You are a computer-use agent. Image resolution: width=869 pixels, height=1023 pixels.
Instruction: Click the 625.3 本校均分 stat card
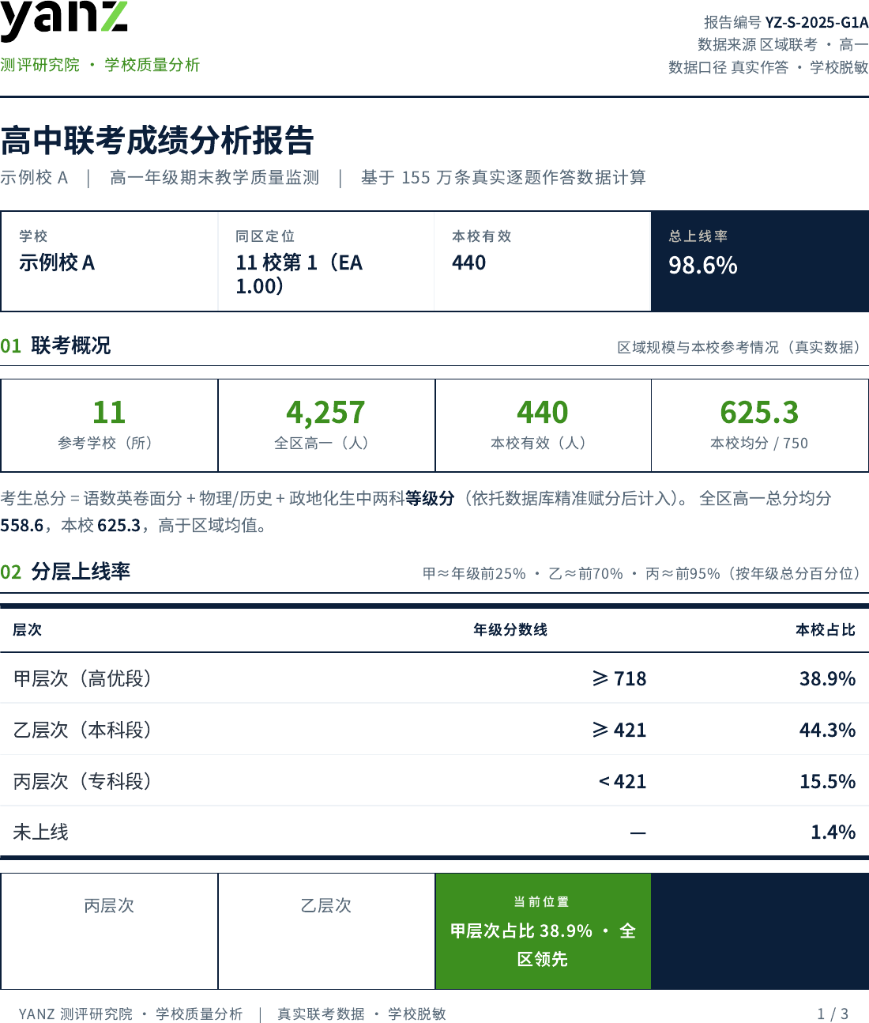760,425
